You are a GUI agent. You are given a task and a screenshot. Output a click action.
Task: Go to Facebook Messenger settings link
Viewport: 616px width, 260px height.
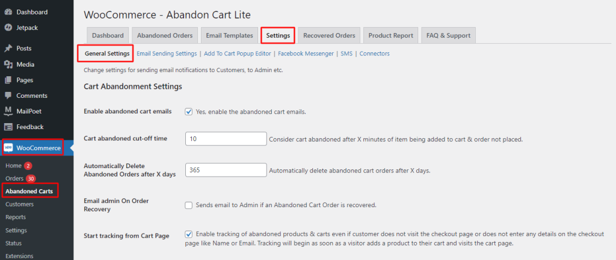[x=306, y=53]
